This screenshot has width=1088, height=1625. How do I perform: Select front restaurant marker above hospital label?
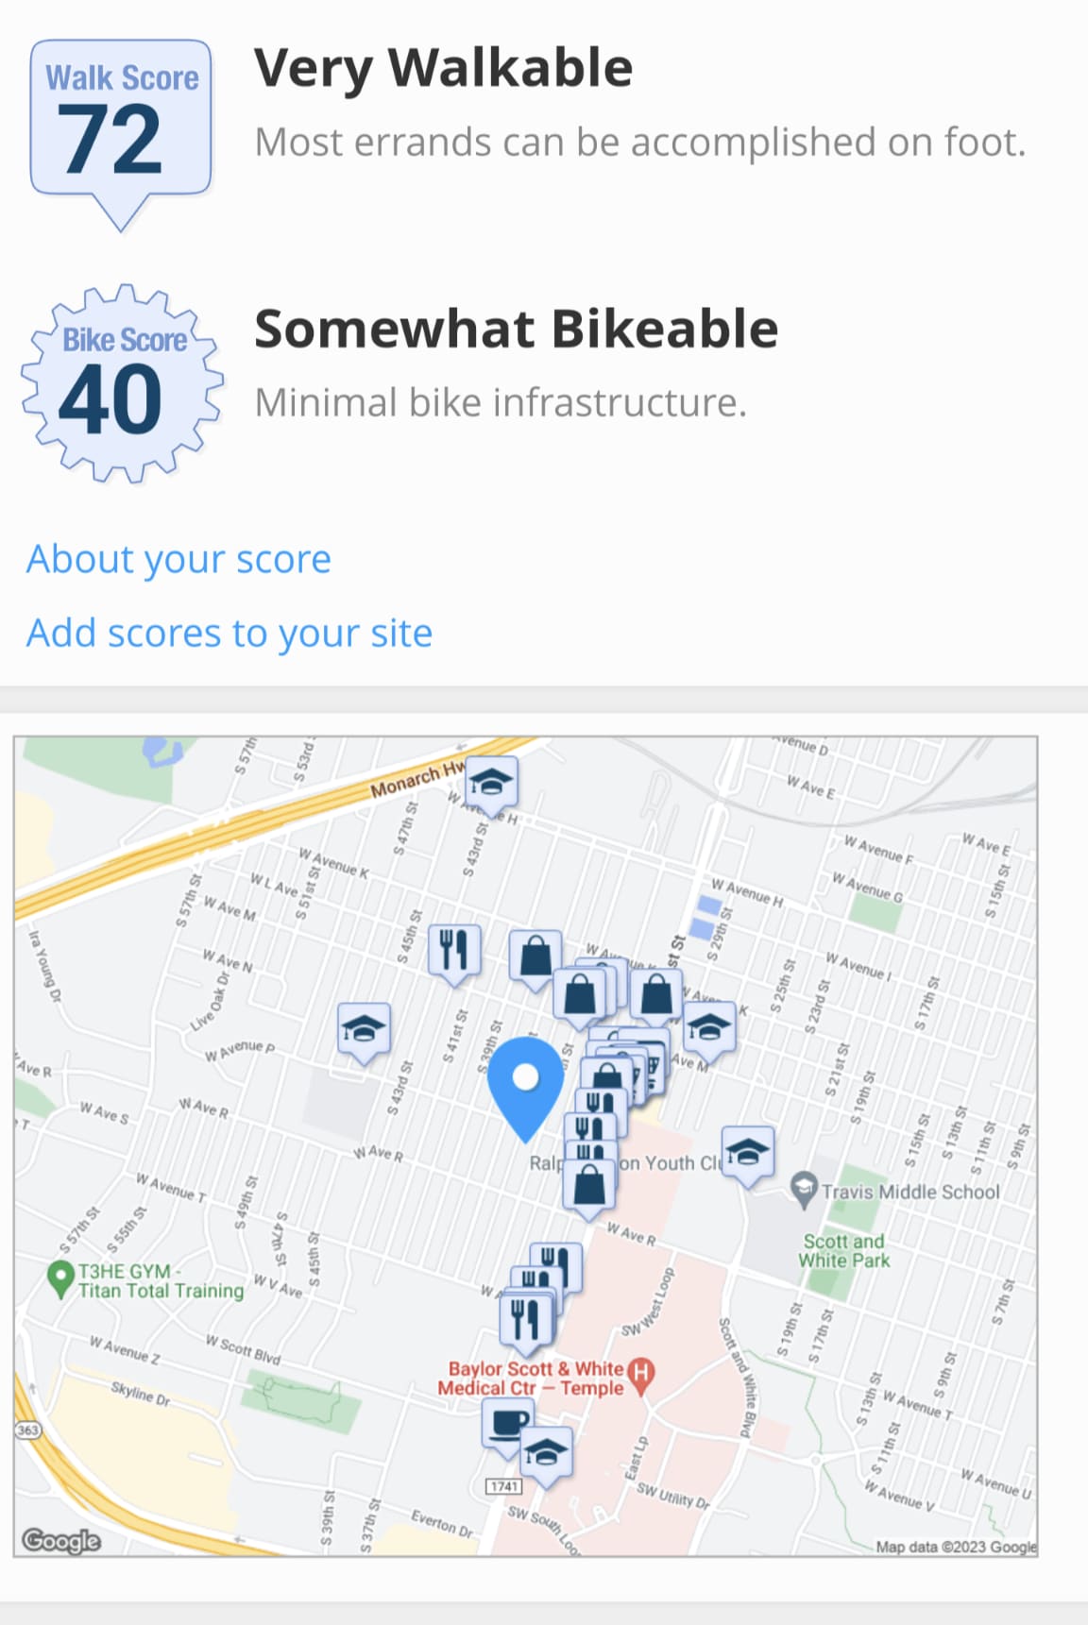click(x=526, y=1319)
